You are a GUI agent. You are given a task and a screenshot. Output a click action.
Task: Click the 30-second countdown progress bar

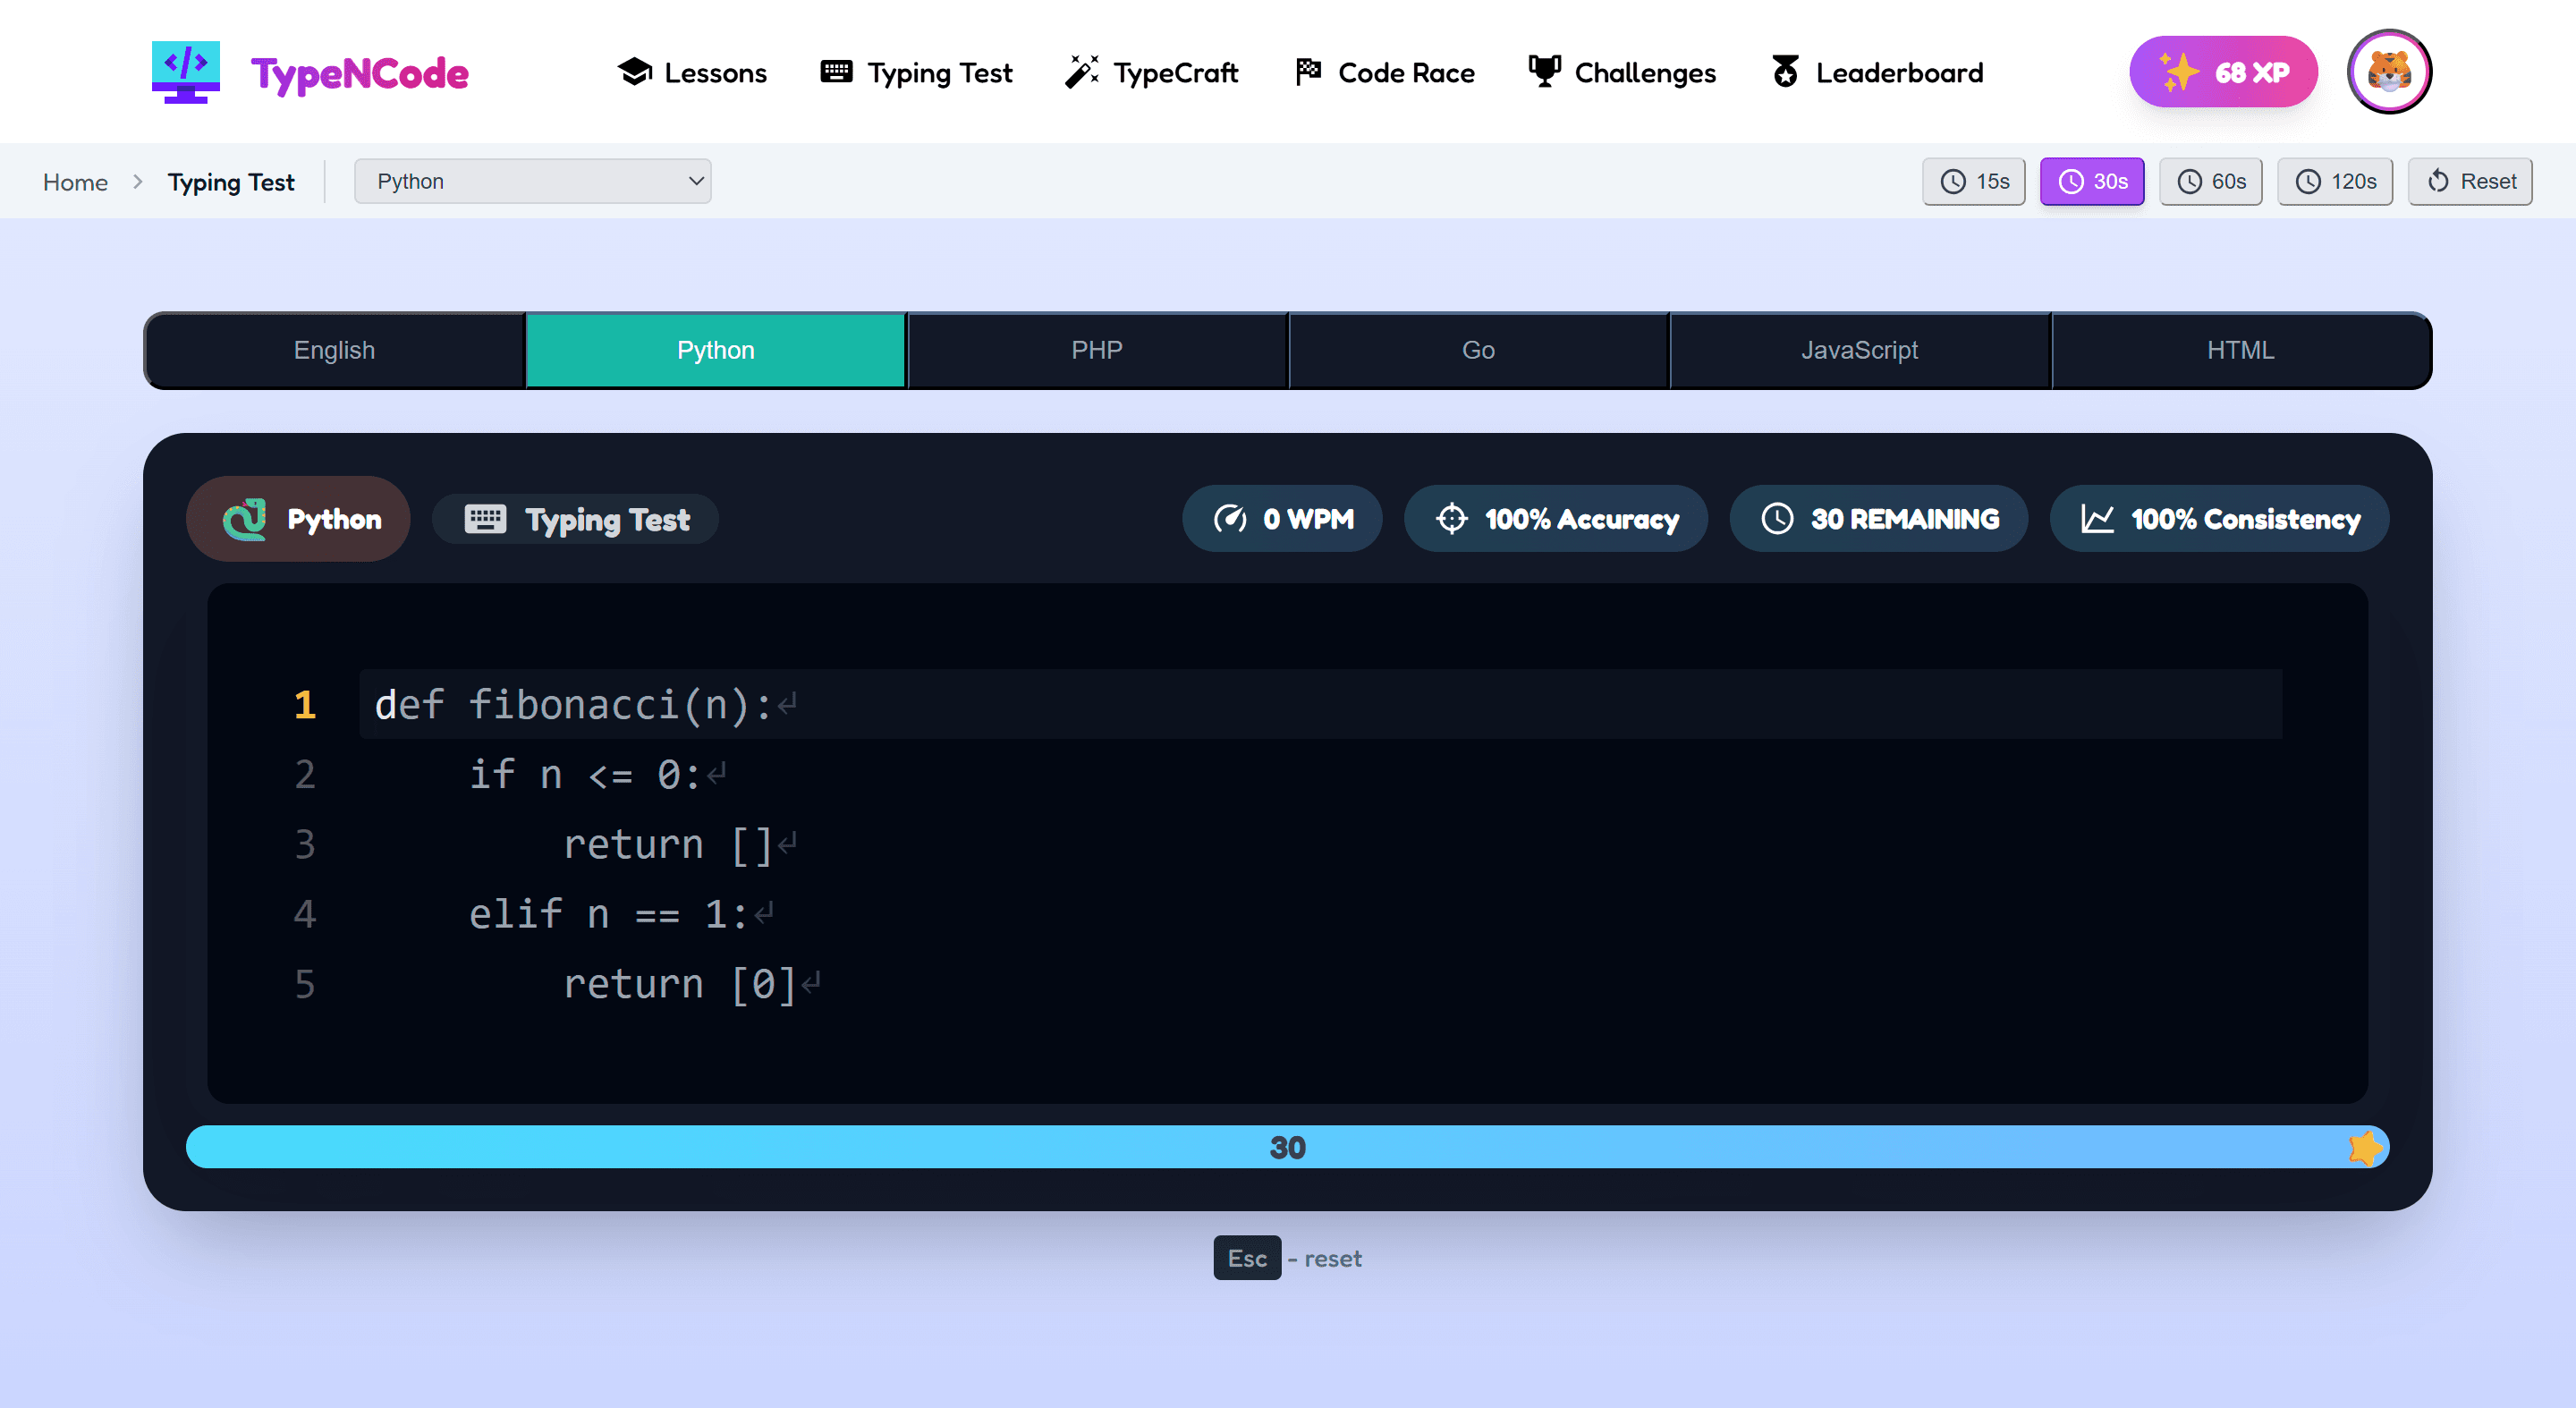tap(1288, 1147)
